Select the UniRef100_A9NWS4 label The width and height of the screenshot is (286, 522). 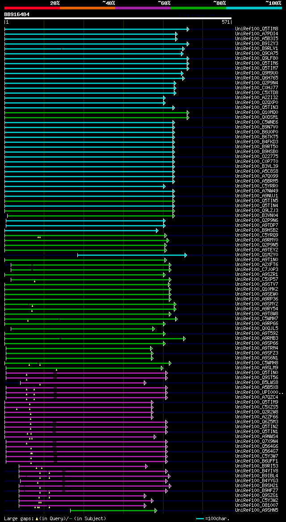pos(257,436)
